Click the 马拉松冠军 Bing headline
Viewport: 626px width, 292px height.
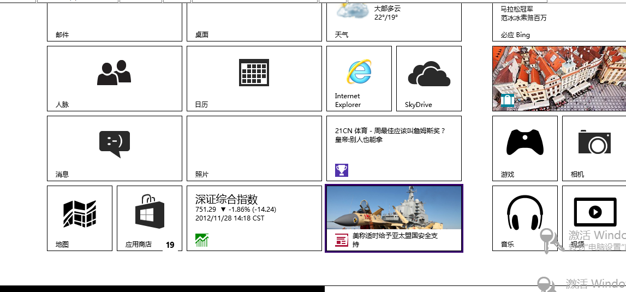point(517,9)
